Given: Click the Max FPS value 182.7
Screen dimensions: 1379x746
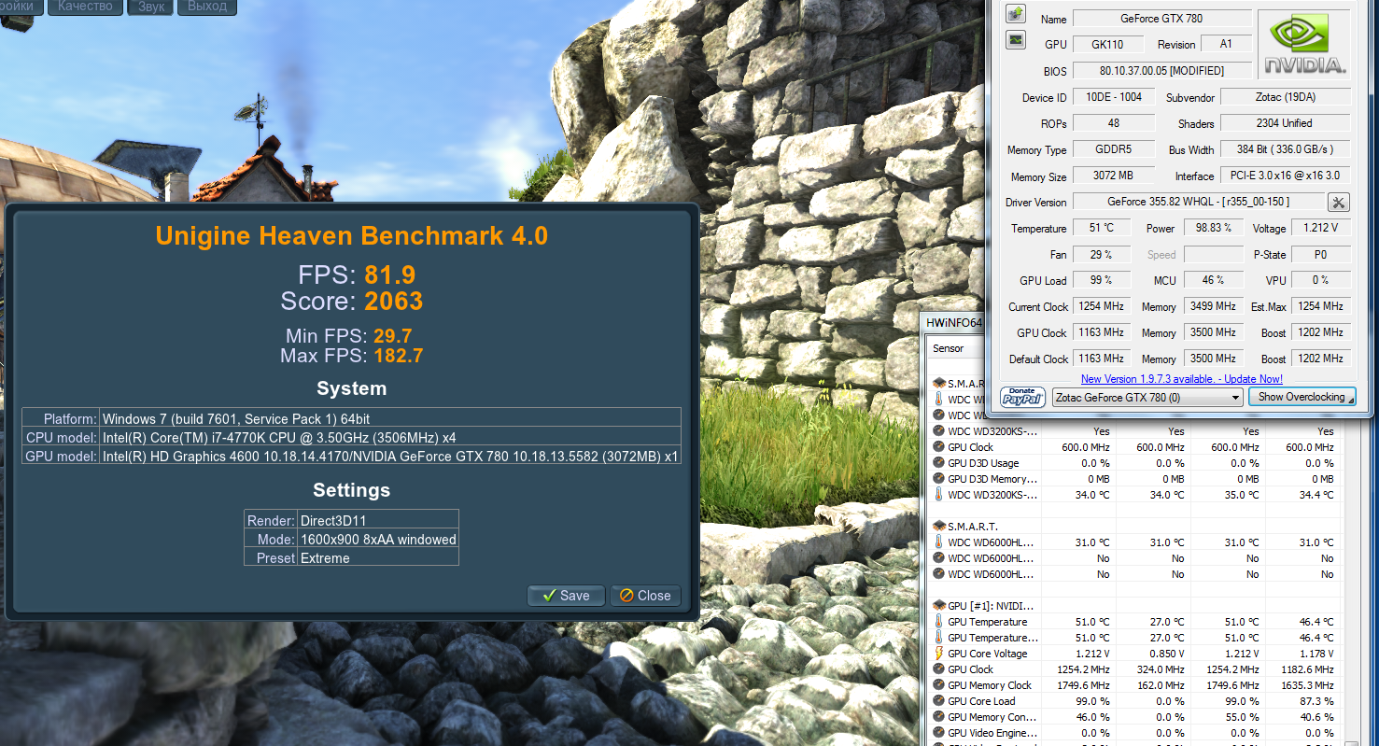Looking at the screenshot, I should pyautogui.click(x=397, y=356).
